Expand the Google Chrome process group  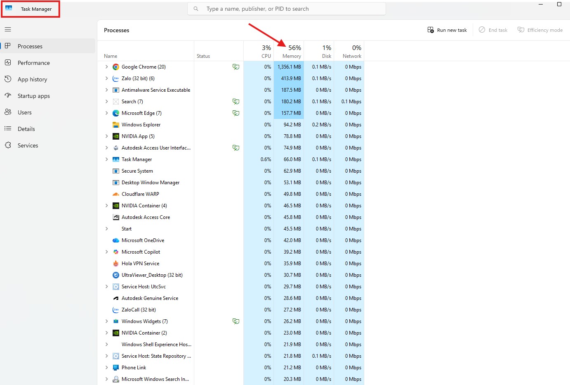click(x=106, y=67)
